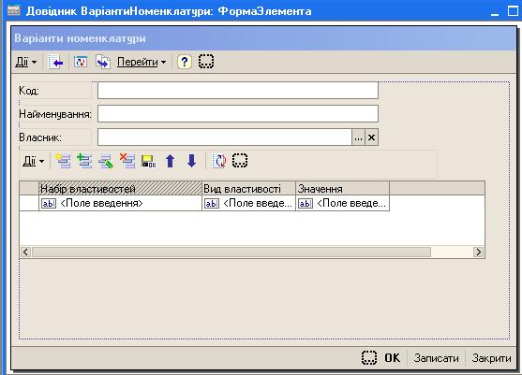The height and width of the screenshot is (375, 522).
Task: Open Власник selection with the ellipsis button
Action: click(x=358, y=137)
